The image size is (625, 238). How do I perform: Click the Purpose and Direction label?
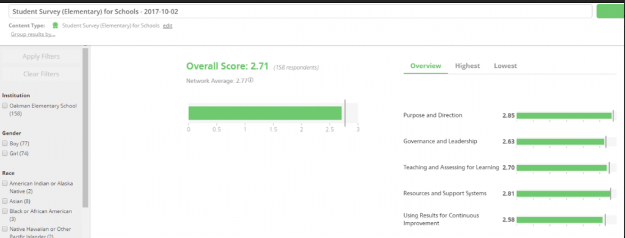(433, 115)
